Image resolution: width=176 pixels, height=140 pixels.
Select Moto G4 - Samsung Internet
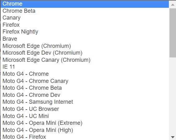click(x=85, y=102)
